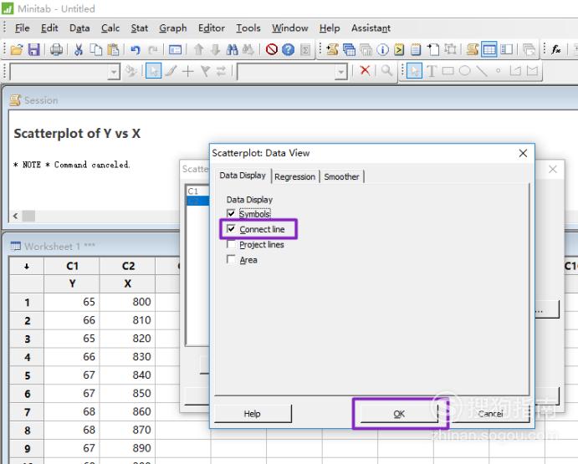Cancel the Data View dialog

pos(491,414)
